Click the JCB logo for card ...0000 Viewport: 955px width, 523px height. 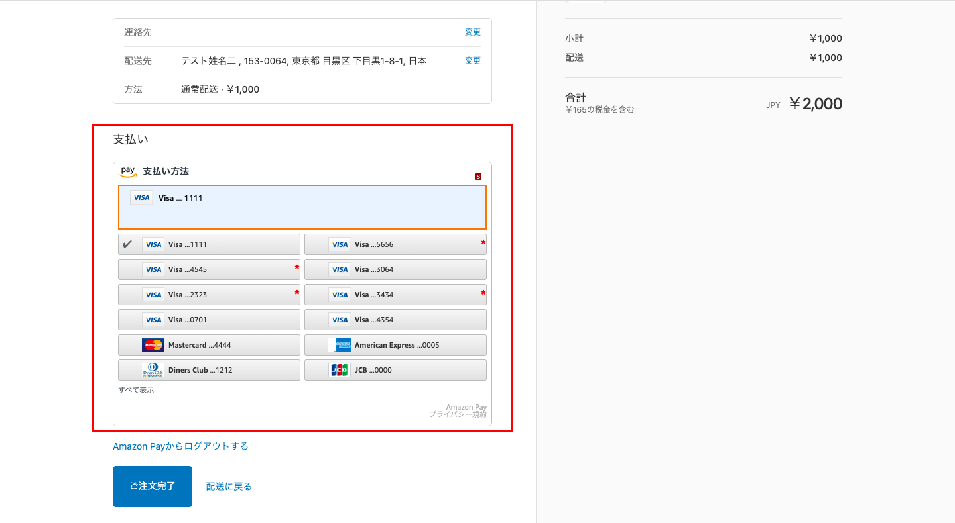tap(340, 370)
